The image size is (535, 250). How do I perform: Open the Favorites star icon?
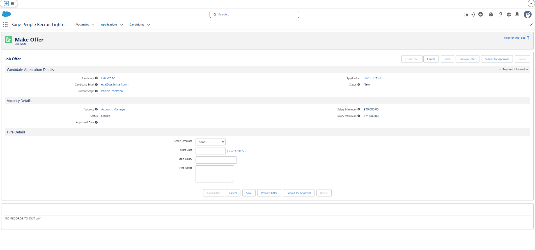pyautogui.click(x=467, y=15)
